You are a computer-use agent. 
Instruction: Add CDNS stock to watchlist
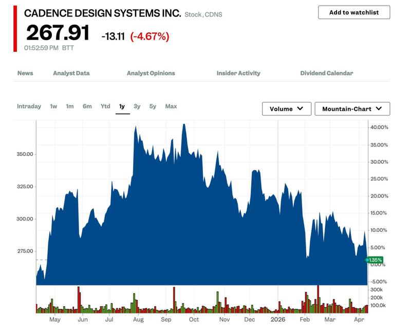click(x=354, y=12)
